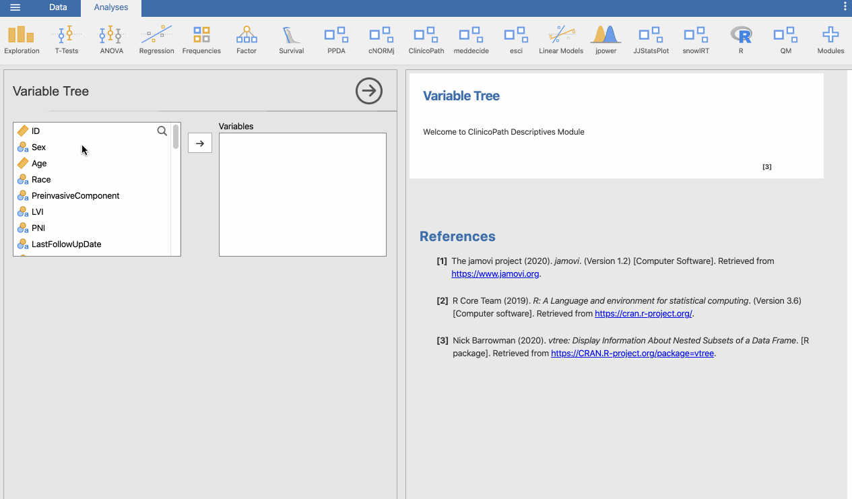Open the cNORMj module menu
The width and height of the screenshot is (852, 499).
381,41
